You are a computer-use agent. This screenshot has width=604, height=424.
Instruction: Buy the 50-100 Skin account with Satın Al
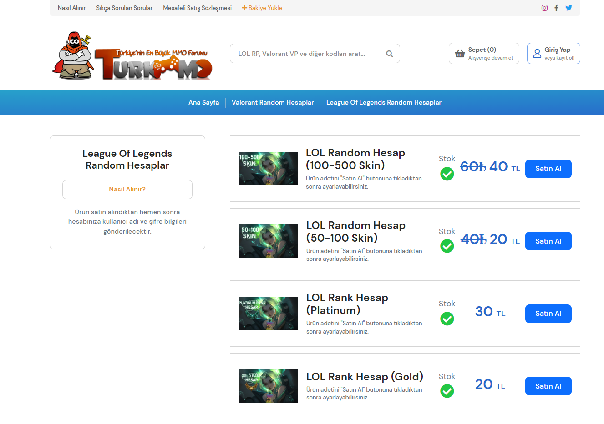[548, 241]
